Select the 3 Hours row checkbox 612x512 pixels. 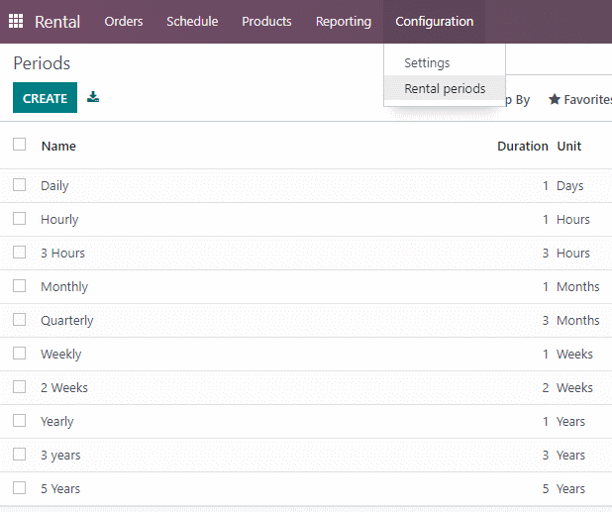[x=19, y=253]
